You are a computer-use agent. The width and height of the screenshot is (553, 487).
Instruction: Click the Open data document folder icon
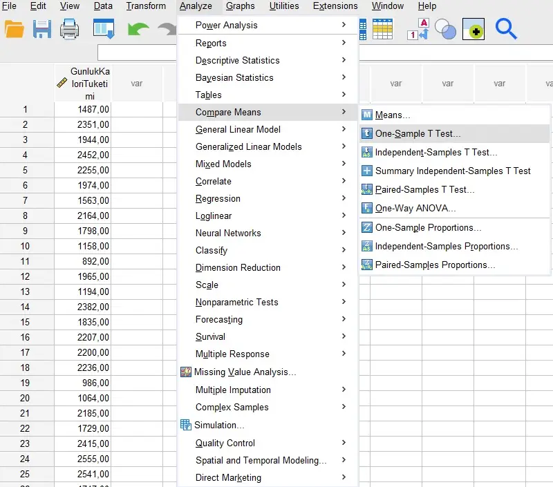pyautogui.click(x=15, y=29)
